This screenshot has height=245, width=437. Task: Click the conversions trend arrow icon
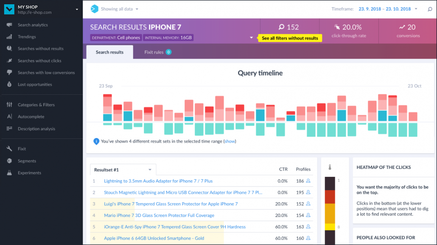point(402,27)
